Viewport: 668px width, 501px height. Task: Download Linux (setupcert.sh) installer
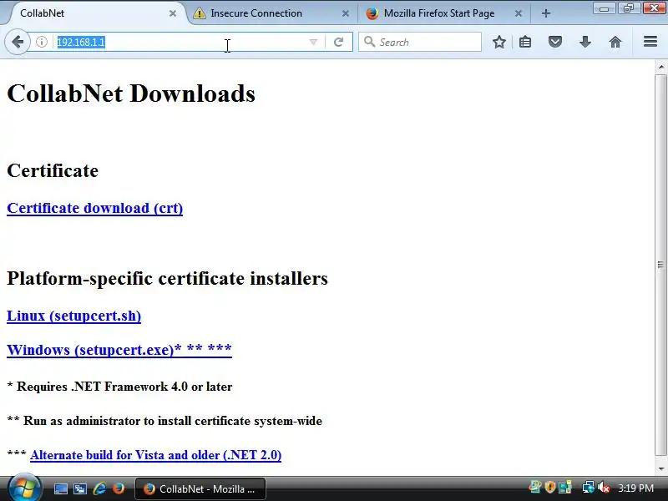click(74, 316)
